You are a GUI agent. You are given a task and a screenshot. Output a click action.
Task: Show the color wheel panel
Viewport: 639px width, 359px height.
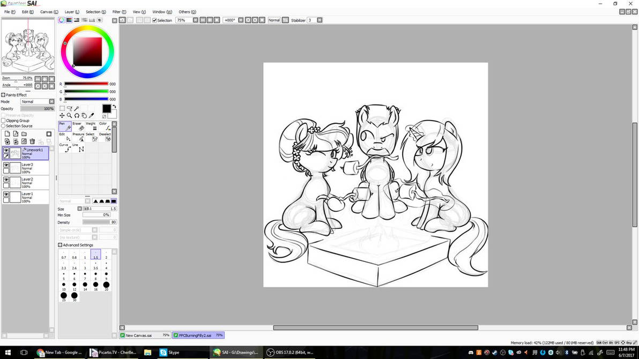61,20
